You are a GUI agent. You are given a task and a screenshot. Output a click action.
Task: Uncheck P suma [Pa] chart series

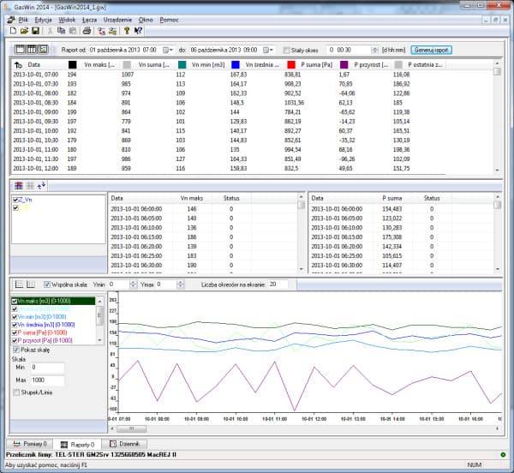click(15, 332)
